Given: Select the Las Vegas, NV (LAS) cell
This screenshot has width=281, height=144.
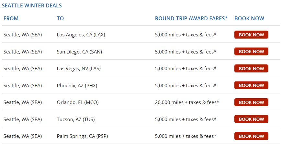Looking at the screenshot, I should (x=79, y=69).
